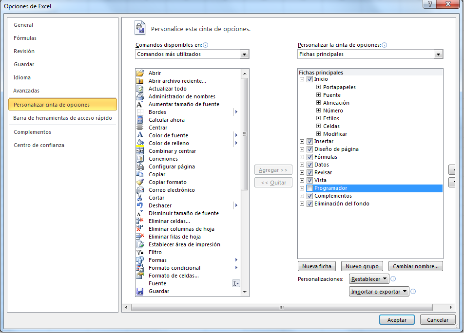Open the Fichas principales dropdown
This screenshot has height=333, width=464.
[x=438, y=55]
